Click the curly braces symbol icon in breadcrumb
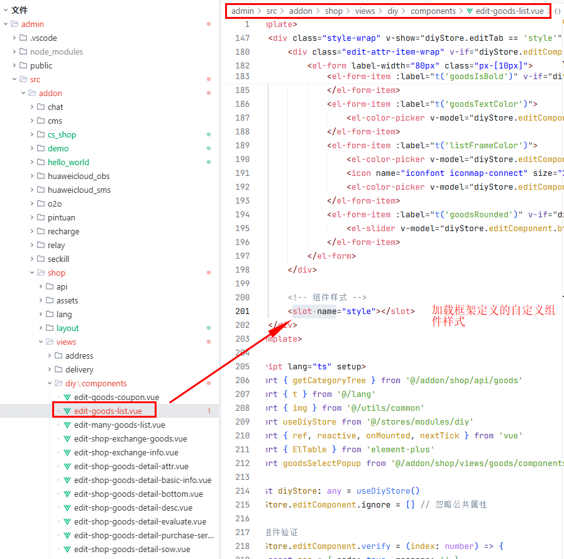 point(557,11)
